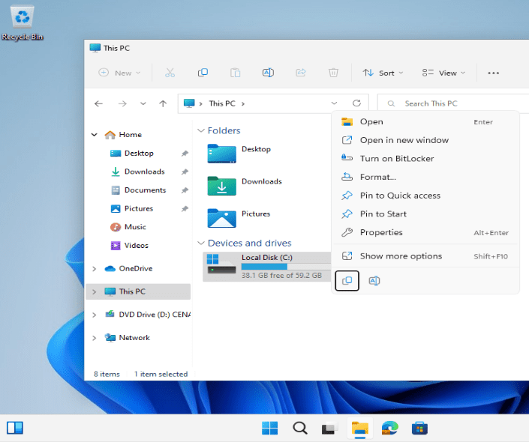Viewport: 529px width, 442px height.
Task: Choose Turn on BitLocker
Action: [396, 158]
